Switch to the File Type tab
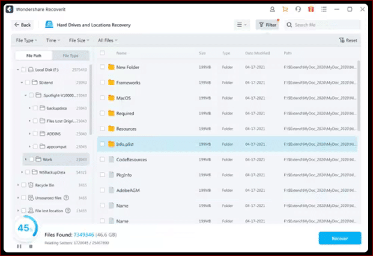 [x=70, y=56]
